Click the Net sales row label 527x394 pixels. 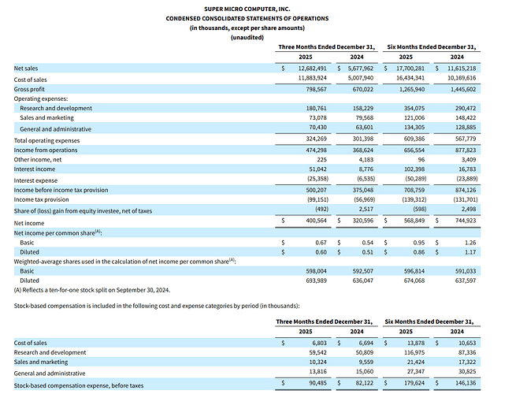pyautogui.click(x=26, y=69)
